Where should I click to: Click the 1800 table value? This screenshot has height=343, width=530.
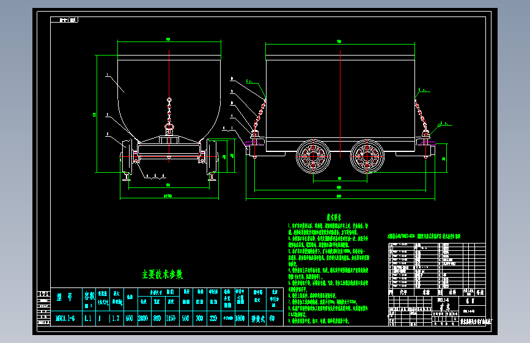240,319
